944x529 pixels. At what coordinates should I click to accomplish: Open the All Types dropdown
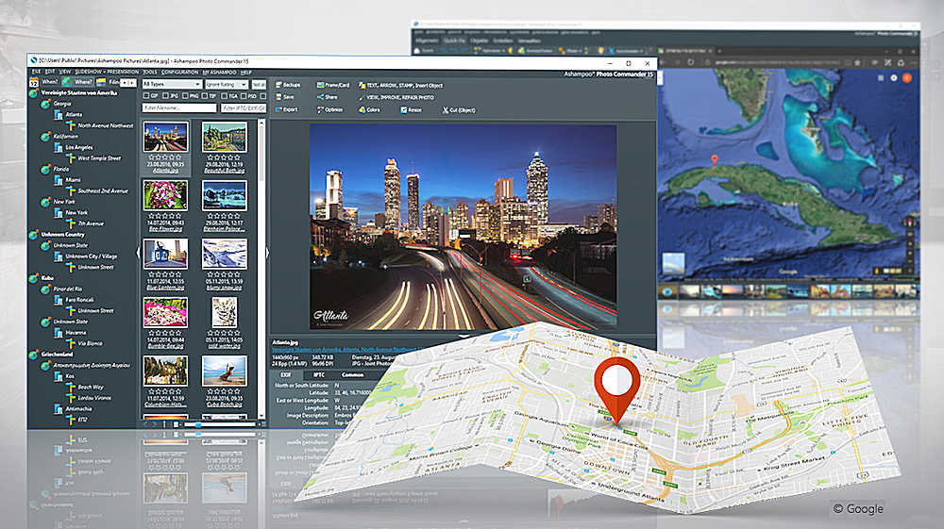tap(170, 84)
